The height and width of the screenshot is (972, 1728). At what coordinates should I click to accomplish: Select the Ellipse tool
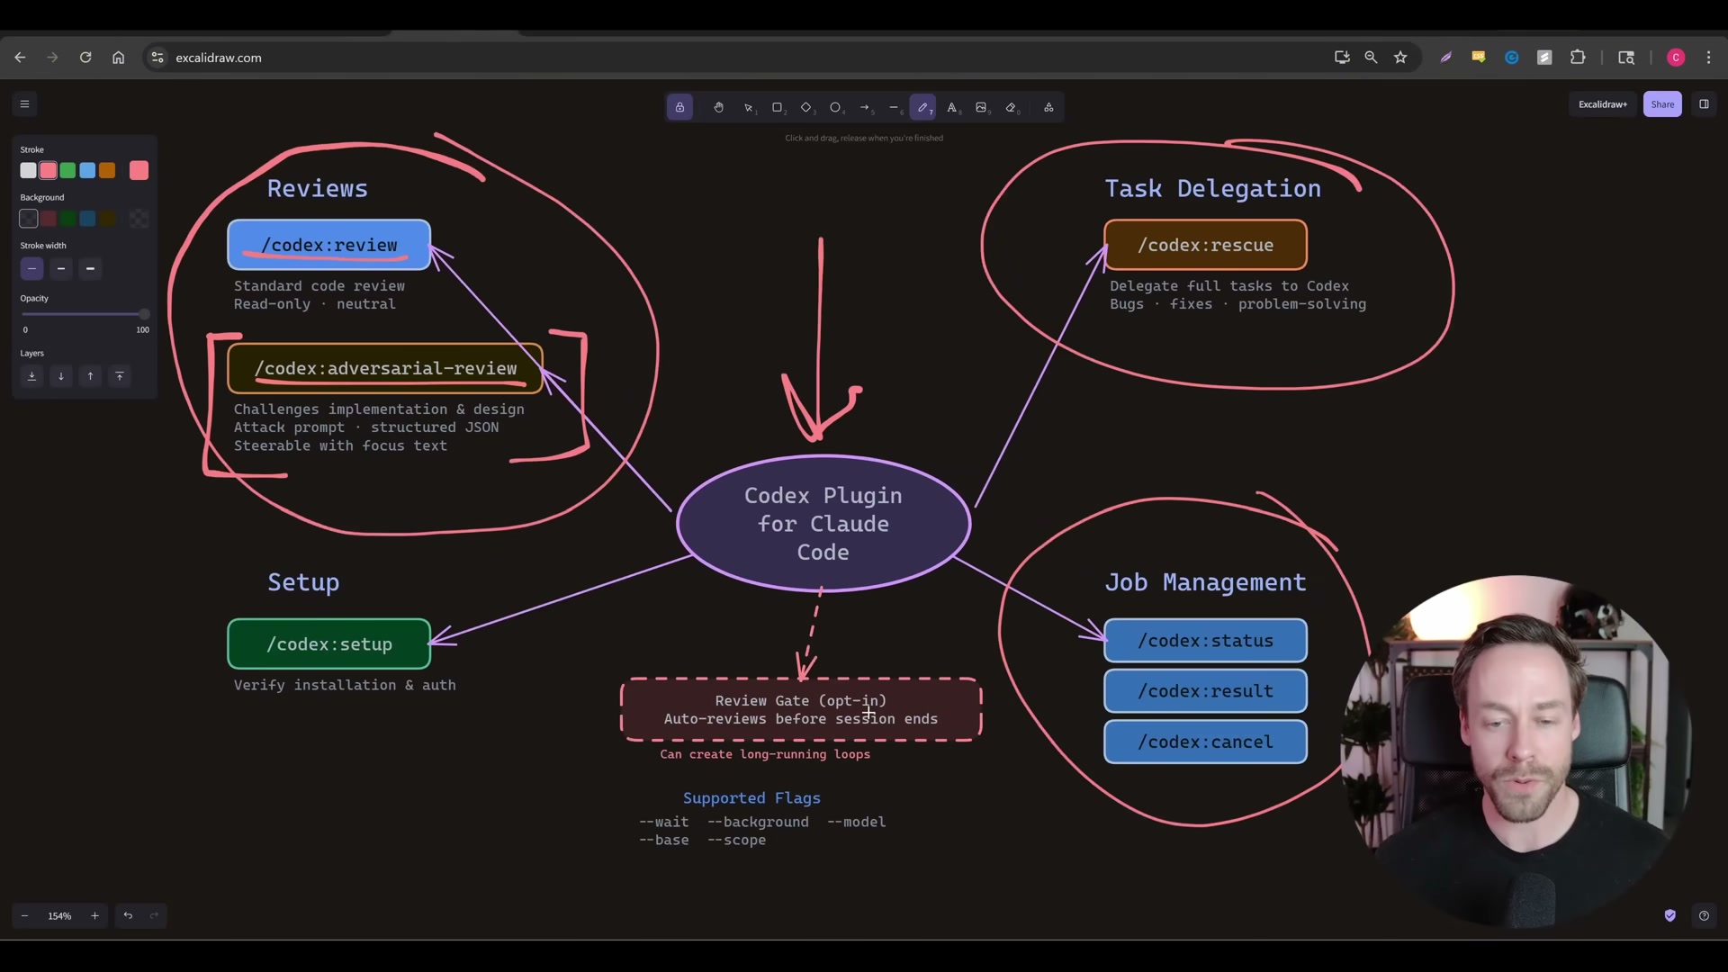coord(836,107)
